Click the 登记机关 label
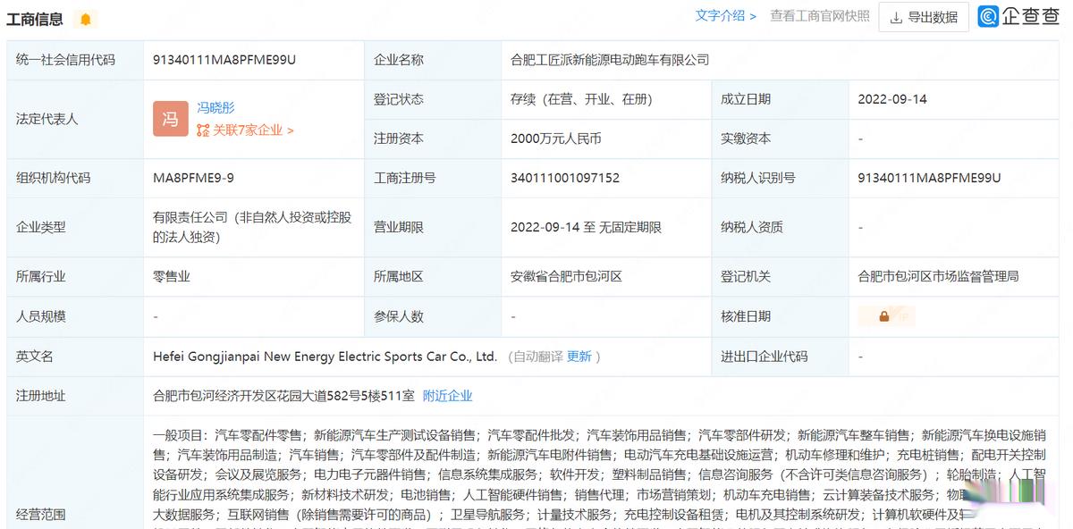The width and height of the screenshot is (1073, 529). tap(746, 277)
